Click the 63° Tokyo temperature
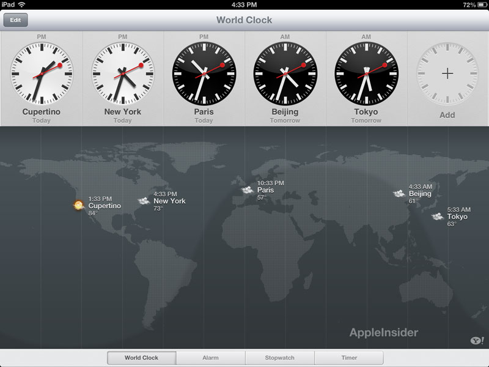The width and height of the screenshot is (489, 367). [x=452, y=224]
